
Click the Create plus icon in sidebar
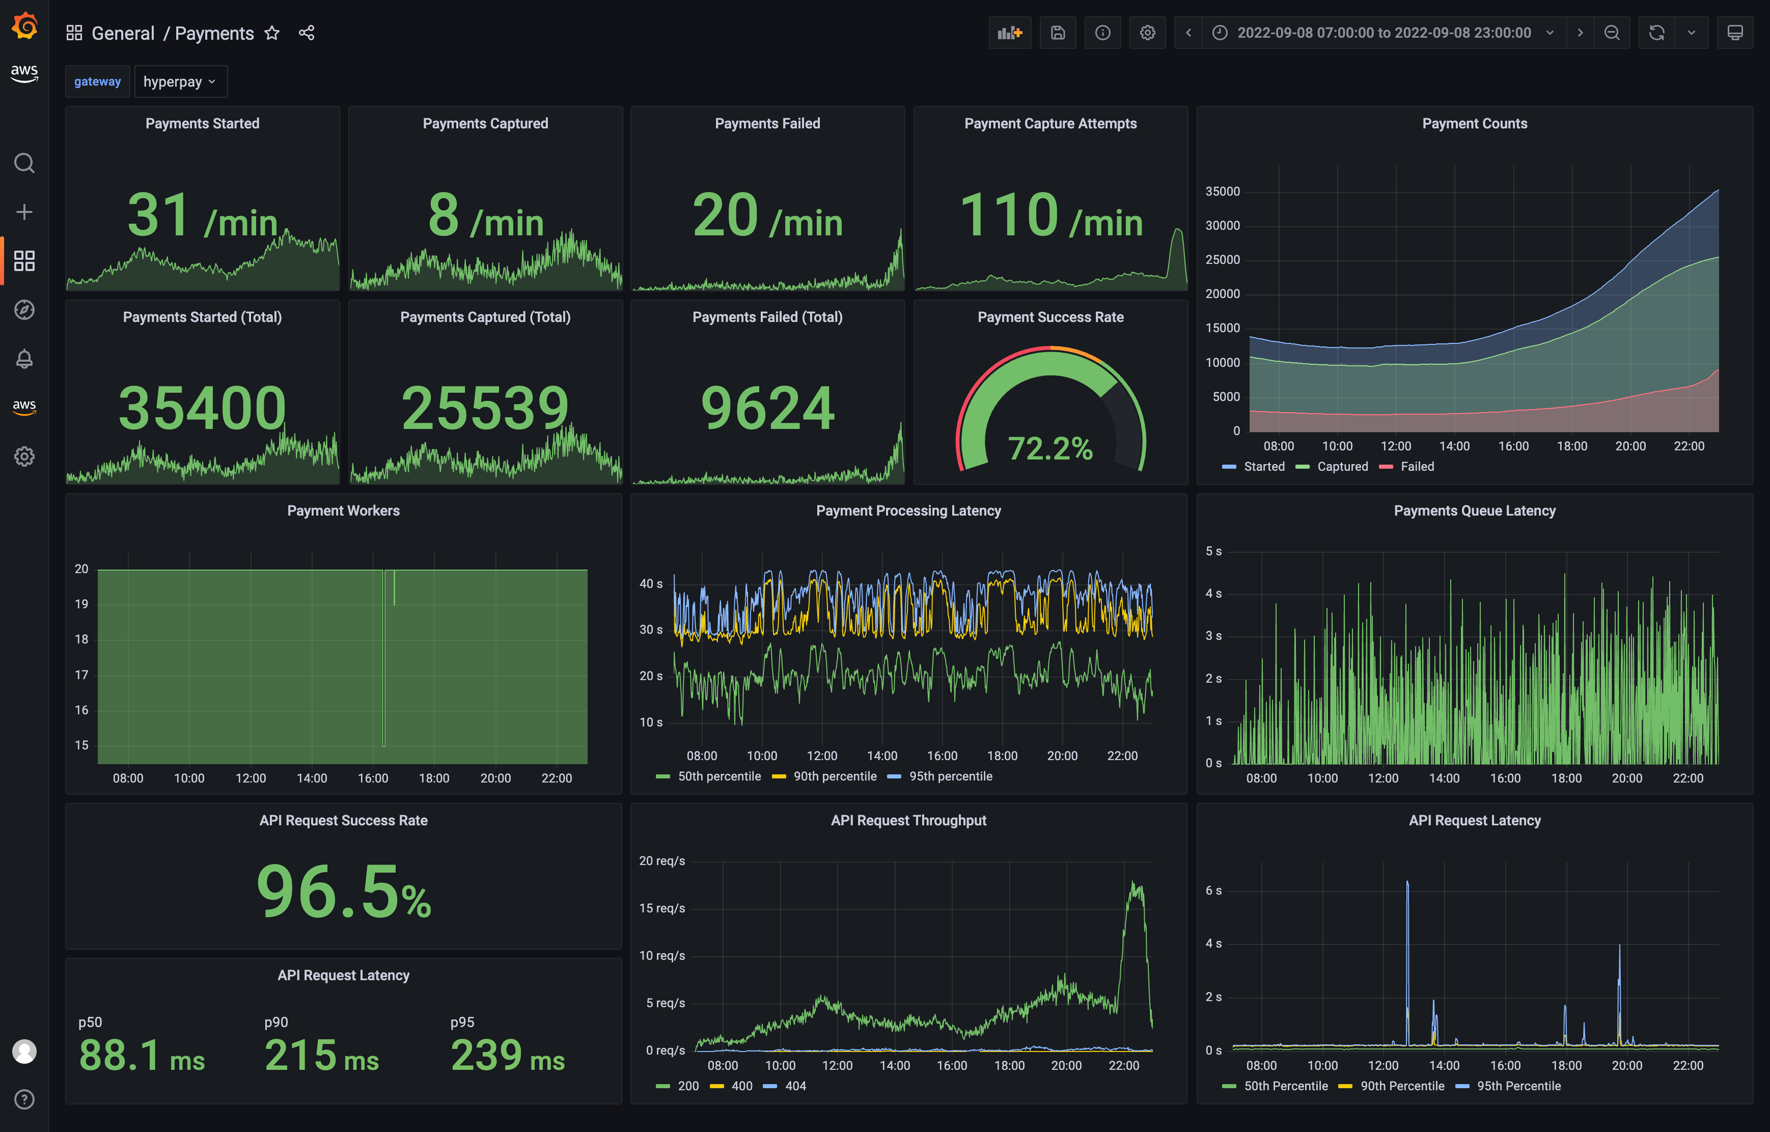pyautogui.click(x=24, y=212)
